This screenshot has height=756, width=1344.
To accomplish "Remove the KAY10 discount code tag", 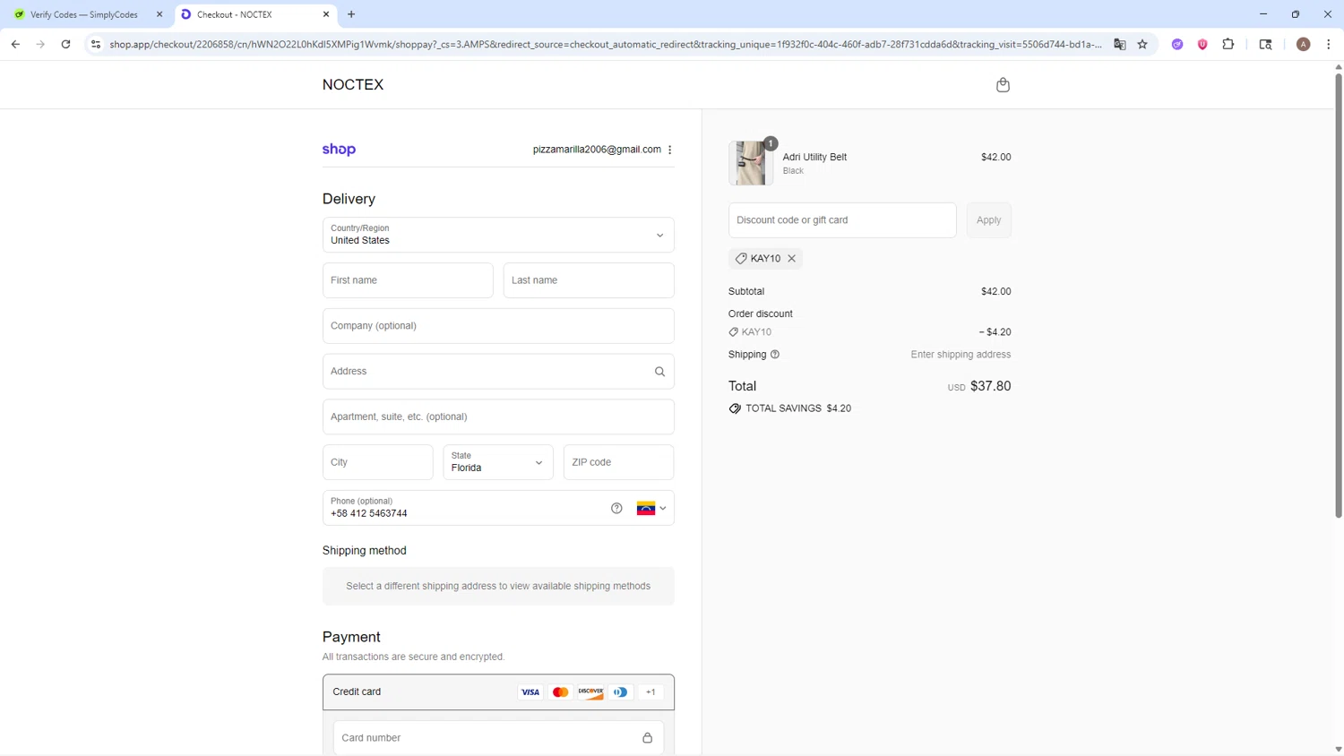I will coord(792,258).
